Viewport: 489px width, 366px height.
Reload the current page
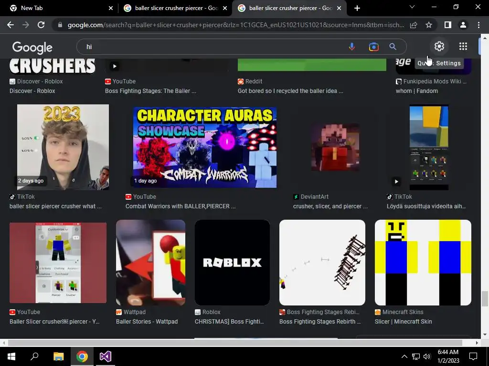pos(41,25)
